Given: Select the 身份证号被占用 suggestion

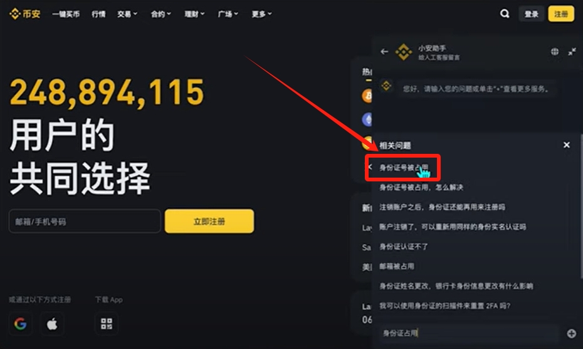Looking at the screenshot, I should pos(404,168).
